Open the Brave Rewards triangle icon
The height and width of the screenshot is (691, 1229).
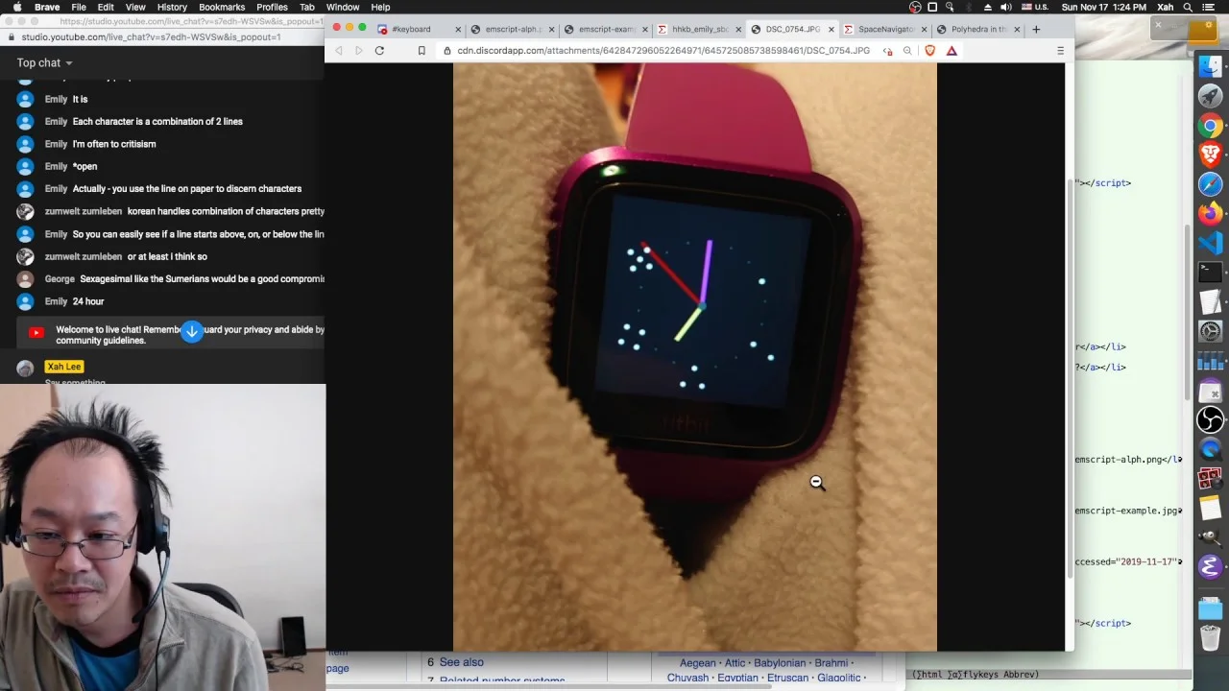[952, 50]
